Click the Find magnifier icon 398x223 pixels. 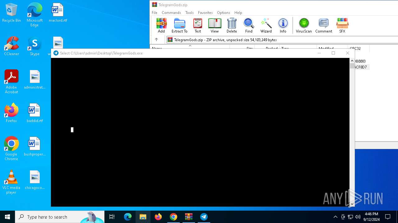[249, 25]
